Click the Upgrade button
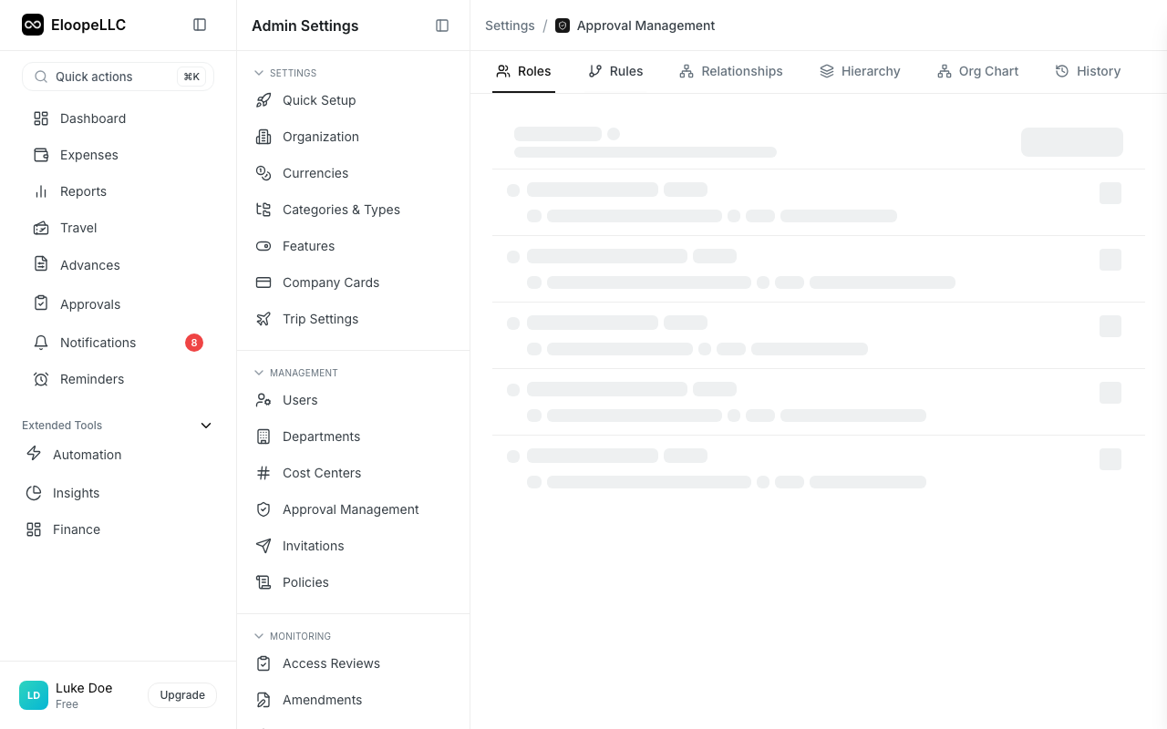The height and width of the screenshot is (729, 1167). point(181,694)
